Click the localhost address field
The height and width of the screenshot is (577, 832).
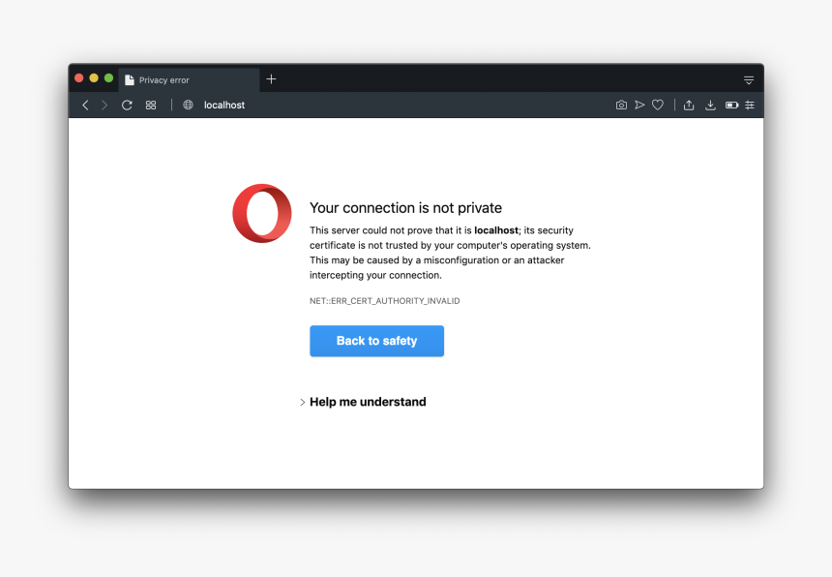coord(224,105)
